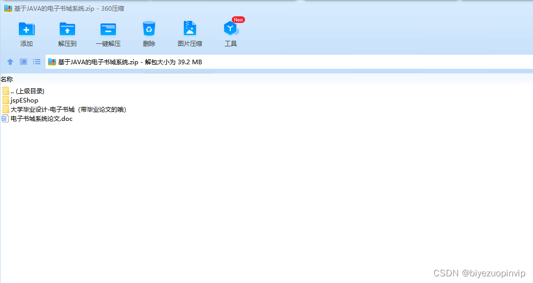Click the address bar path field
This screenshot has width=533, height=283.
(289, 62)
